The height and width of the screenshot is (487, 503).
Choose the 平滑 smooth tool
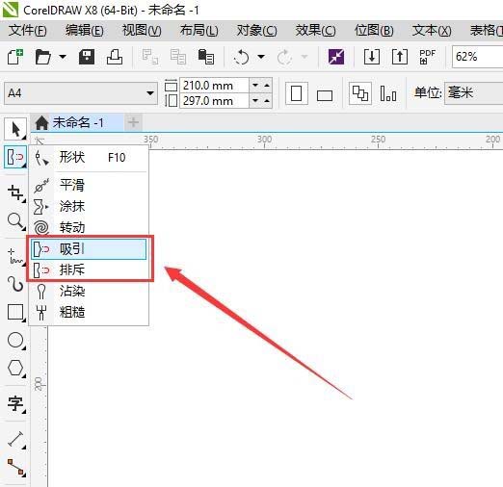pos(89,185)
